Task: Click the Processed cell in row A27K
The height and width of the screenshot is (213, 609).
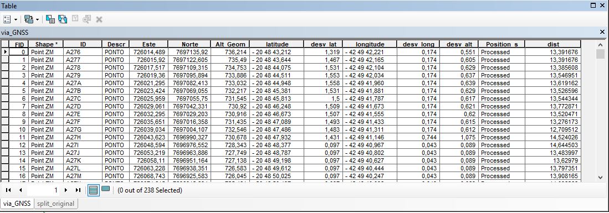Action: [501, 160]
